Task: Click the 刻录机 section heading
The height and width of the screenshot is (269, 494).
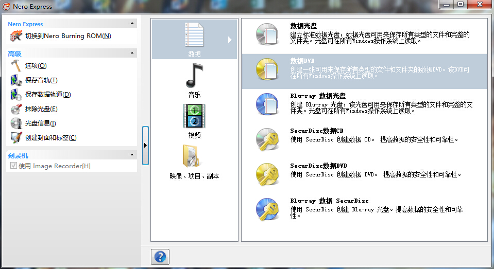Action: [18, 155]
